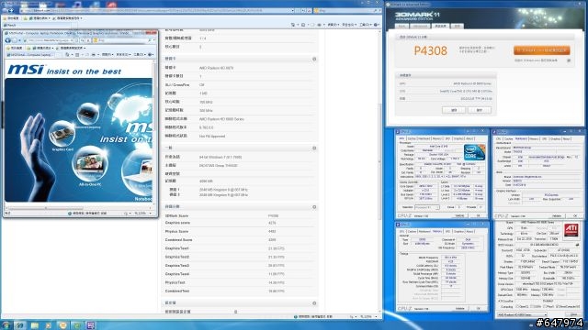
Task: Click the Save button in 3DMark 11 results
Action: click(480, 110)
